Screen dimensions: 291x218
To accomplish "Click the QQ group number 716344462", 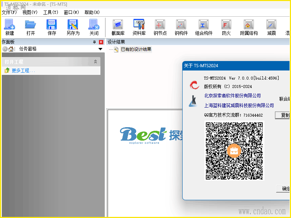I will point(253,115).
